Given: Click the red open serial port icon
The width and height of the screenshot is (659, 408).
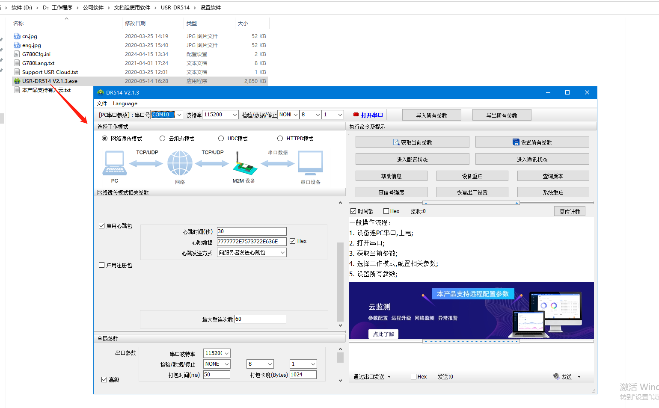Looking at the screenshot, I should click(x=356, y=115).
